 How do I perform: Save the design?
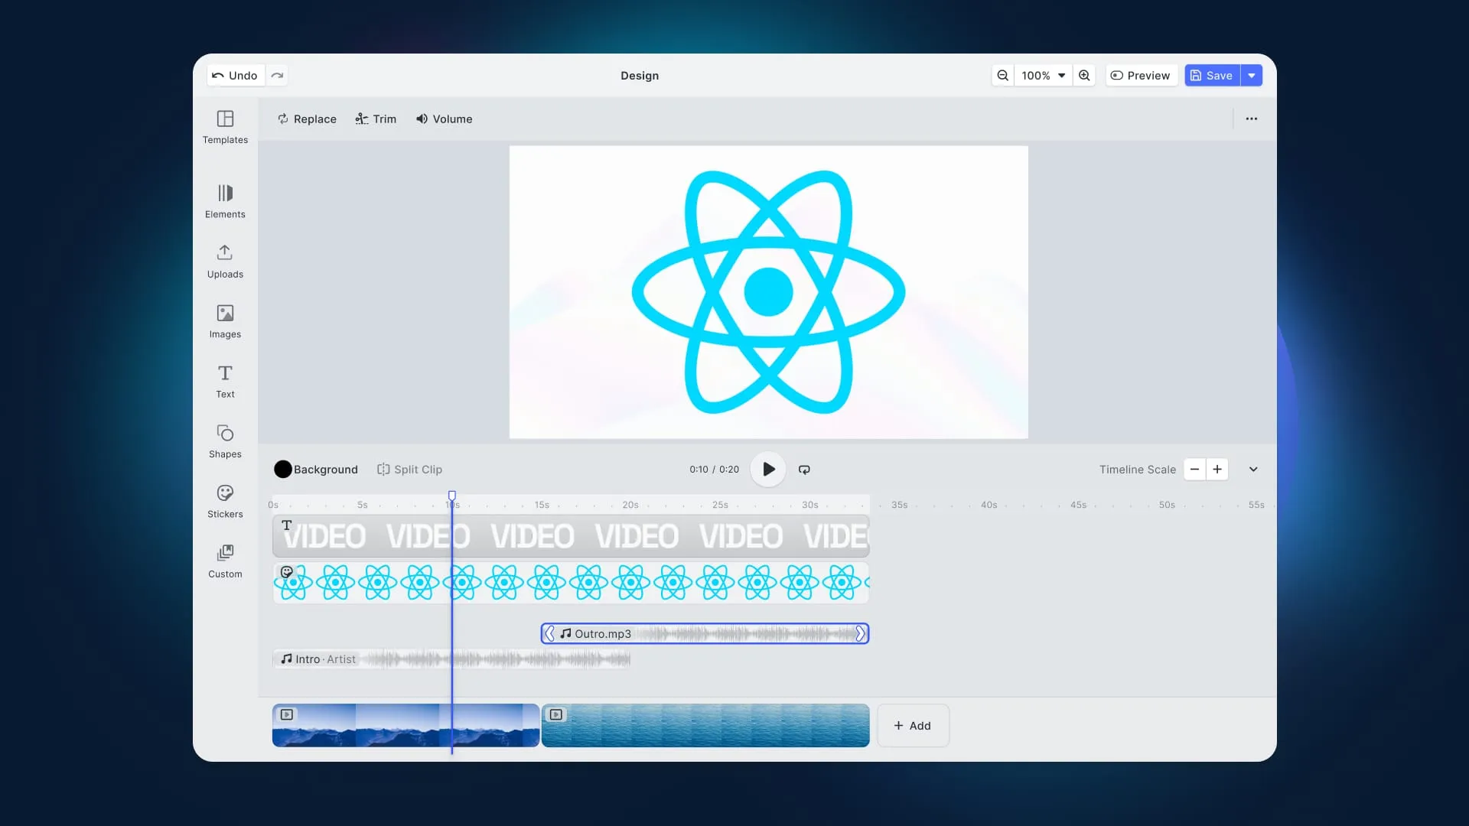(x=1212, y=75)
